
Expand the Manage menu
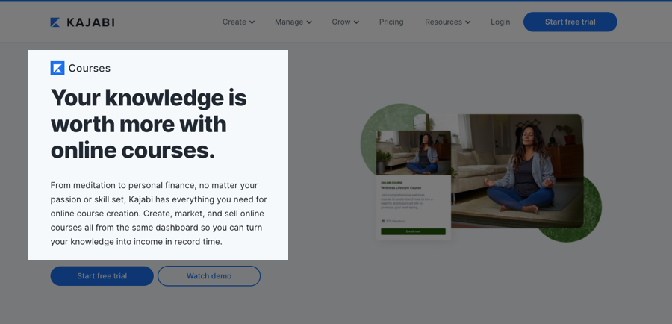click(293, 22)
